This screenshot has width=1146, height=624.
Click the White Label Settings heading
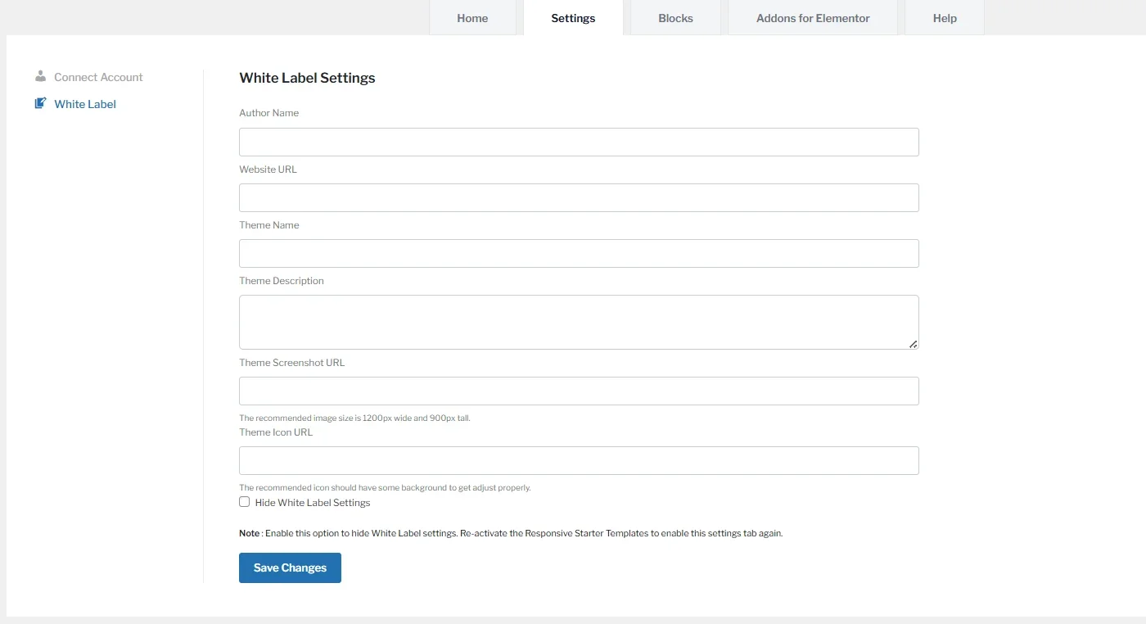tap(306, 78)
